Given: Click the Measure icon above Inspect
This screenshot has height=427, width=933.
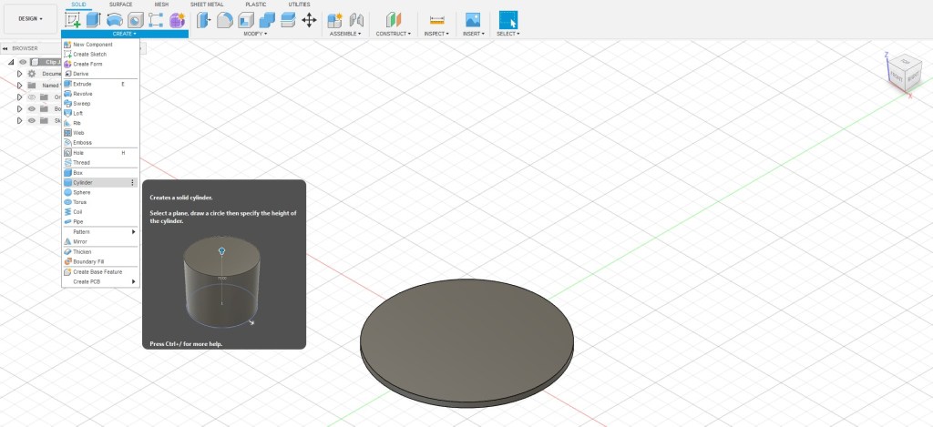Looking at the screenshot, I should 437,20.
